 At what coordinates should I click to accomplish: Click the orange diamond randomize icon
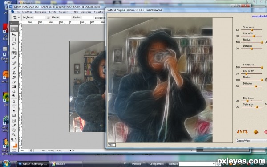point(256,132)
